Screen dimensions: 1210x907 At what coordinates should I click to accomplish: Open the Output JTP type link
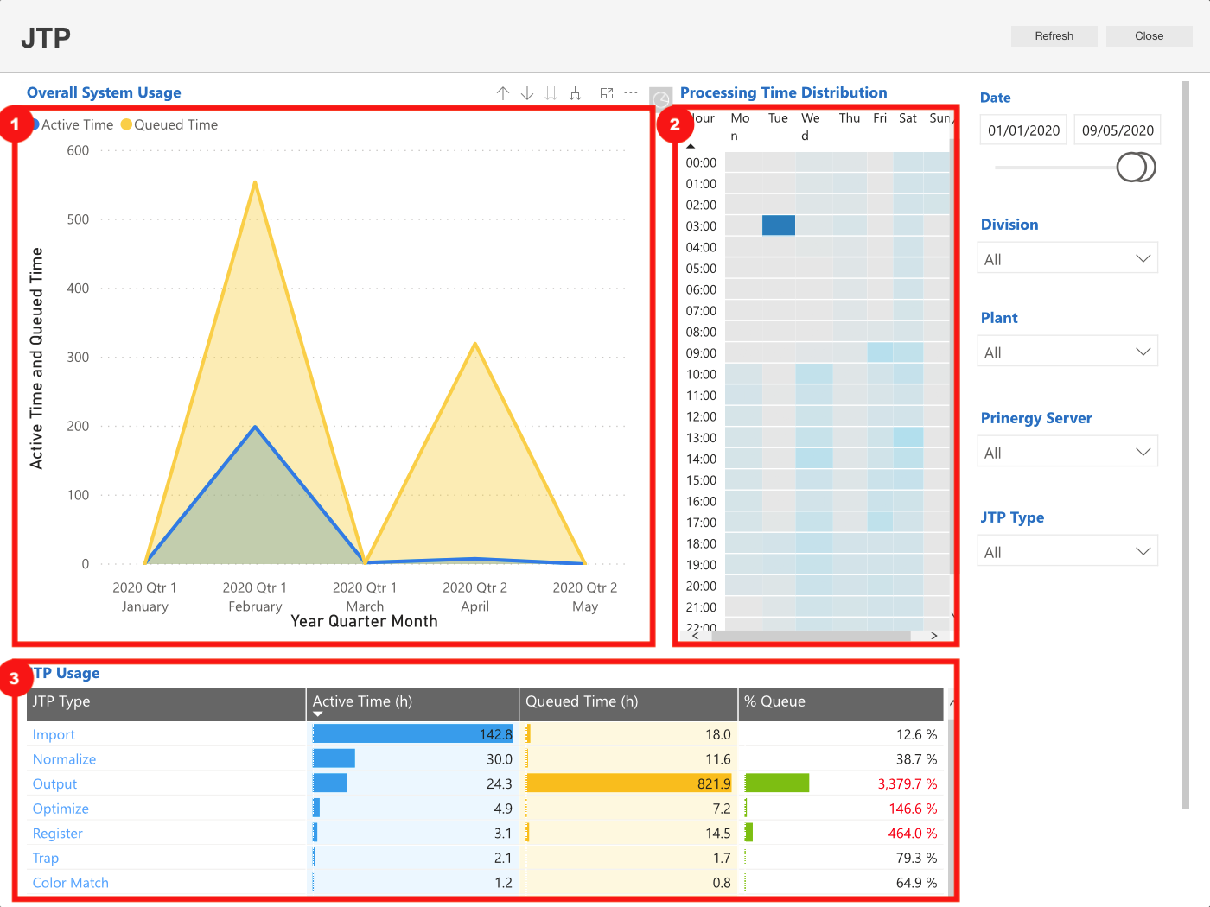(54, 784)
